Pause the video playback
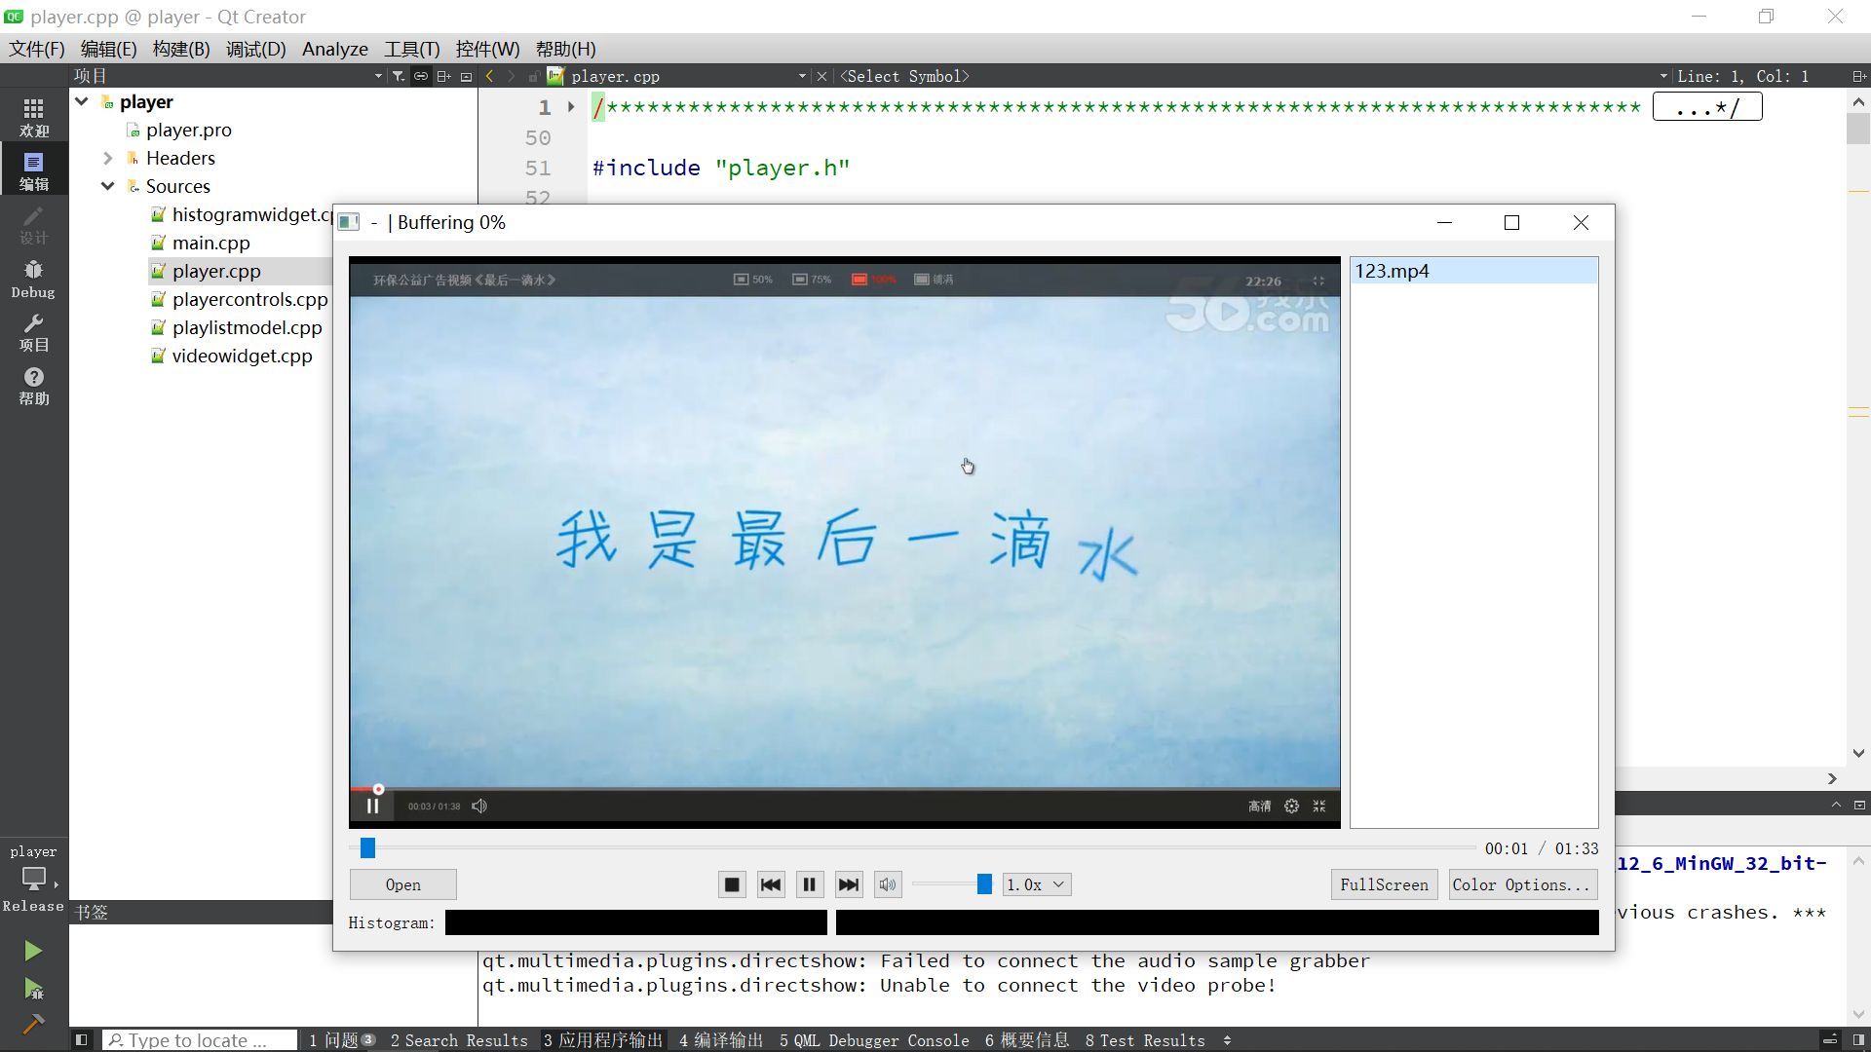Screen dimensions: 1871x1052 click(810, 884)
